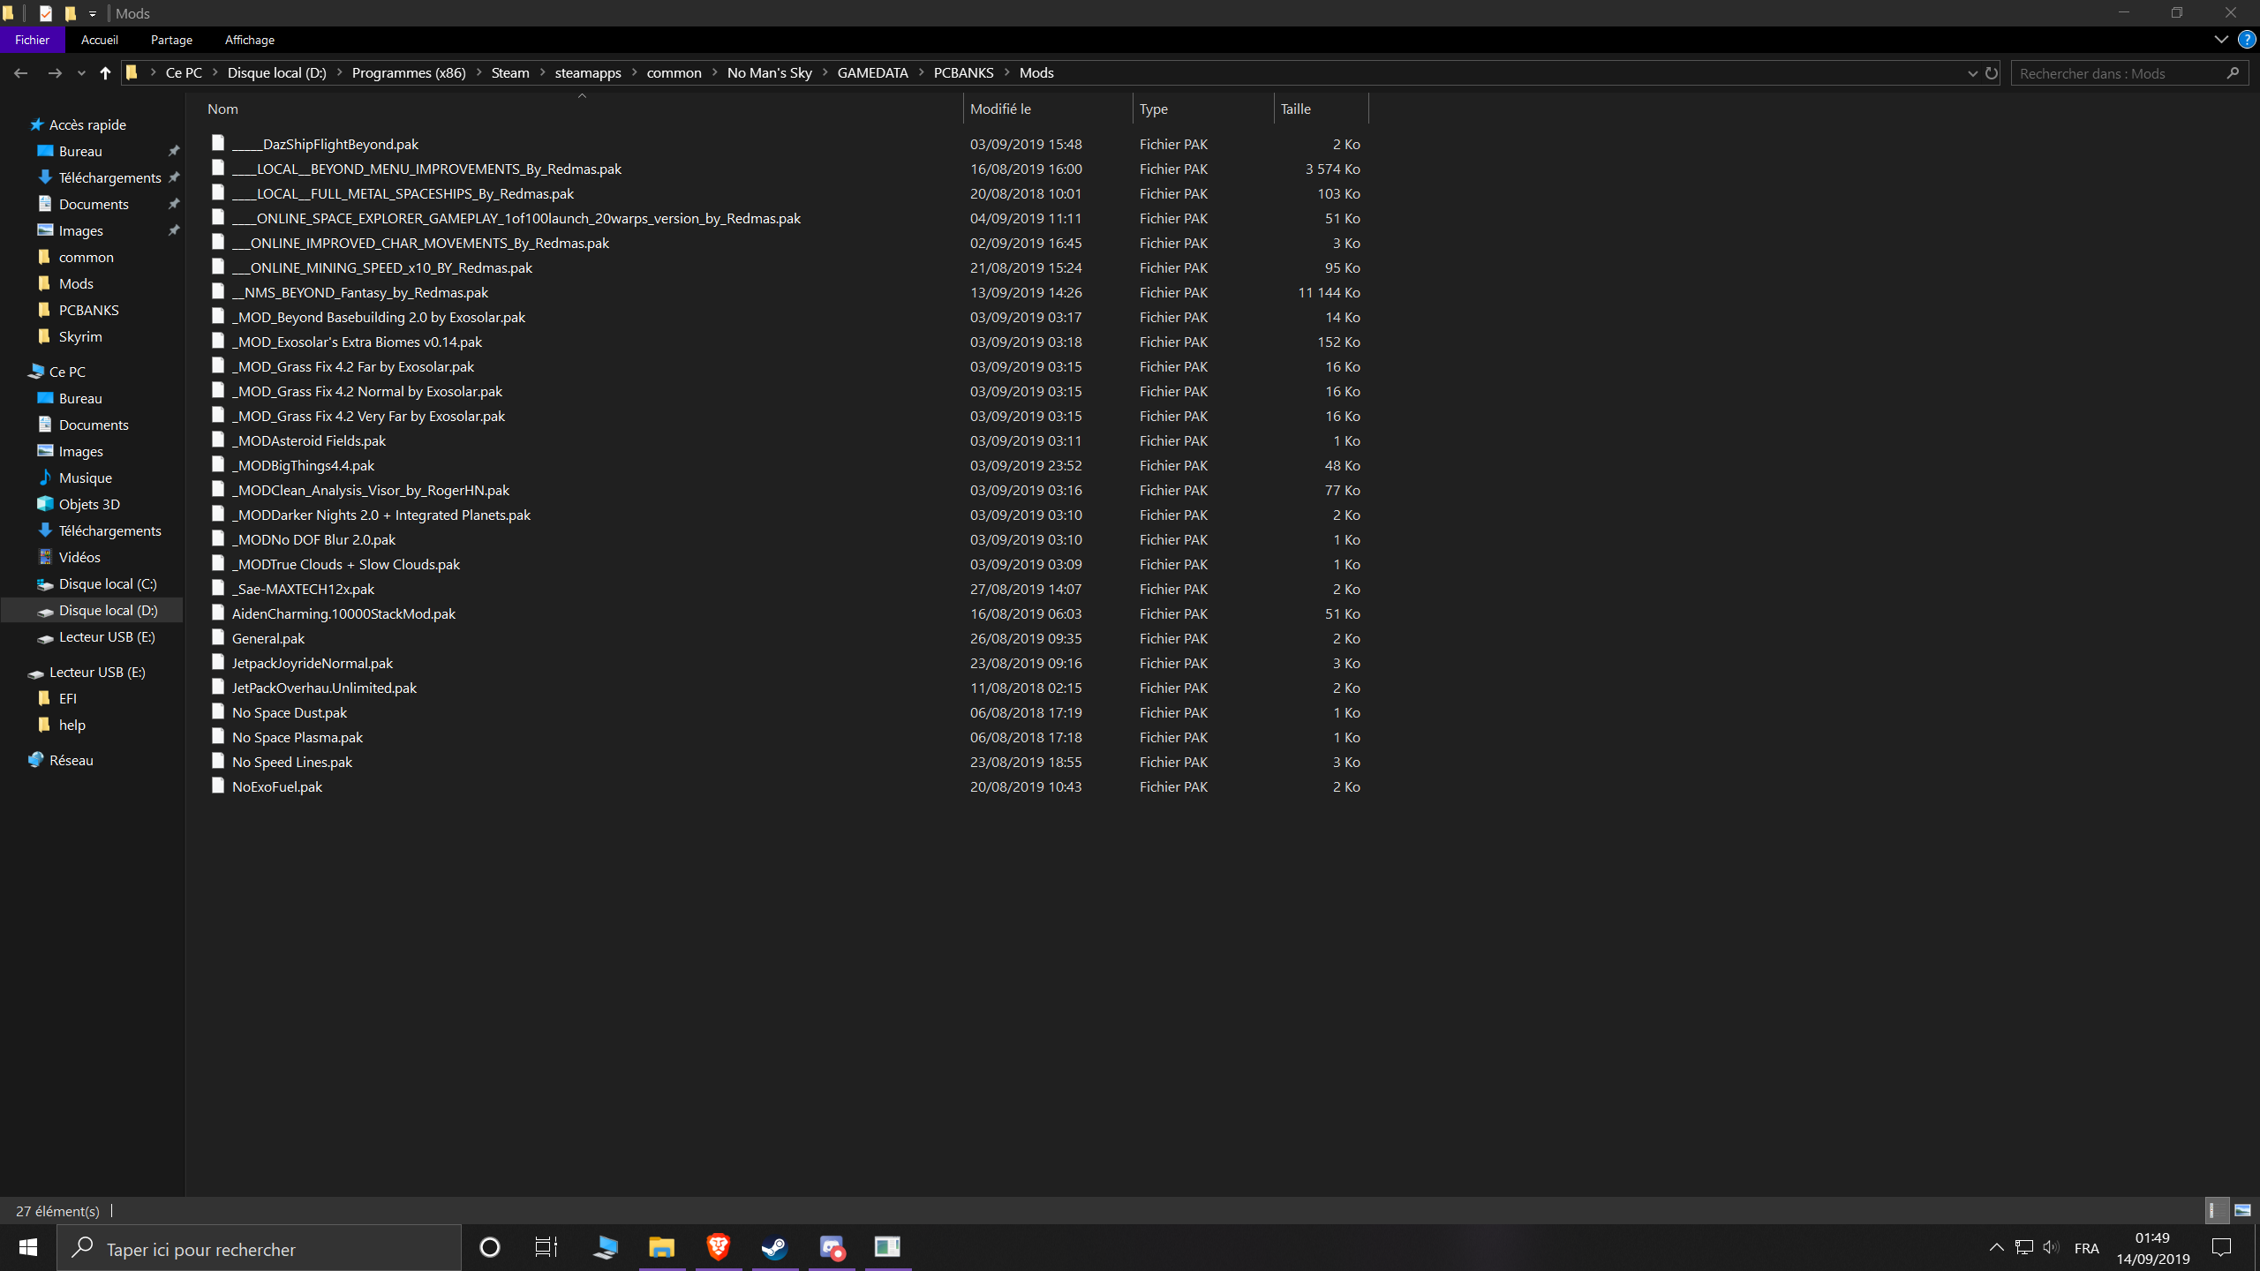This screenshot has height=1271, width=2260.
Task: Open address bar history dropdown
Action: [1972, 73]
